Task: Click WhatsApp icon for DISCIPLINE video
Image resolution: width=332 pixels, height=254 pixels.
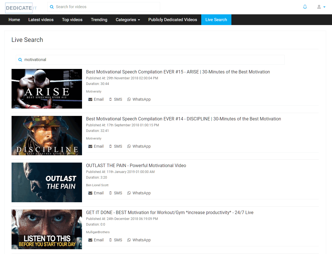Action: click(129, 146)
